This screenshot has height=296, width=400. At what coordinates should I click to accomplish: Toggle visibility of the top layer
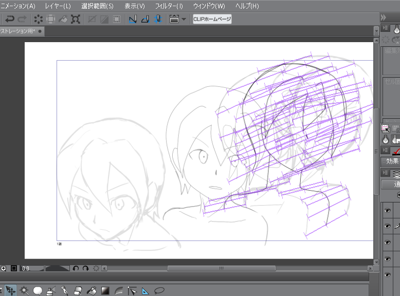[387, 211]
